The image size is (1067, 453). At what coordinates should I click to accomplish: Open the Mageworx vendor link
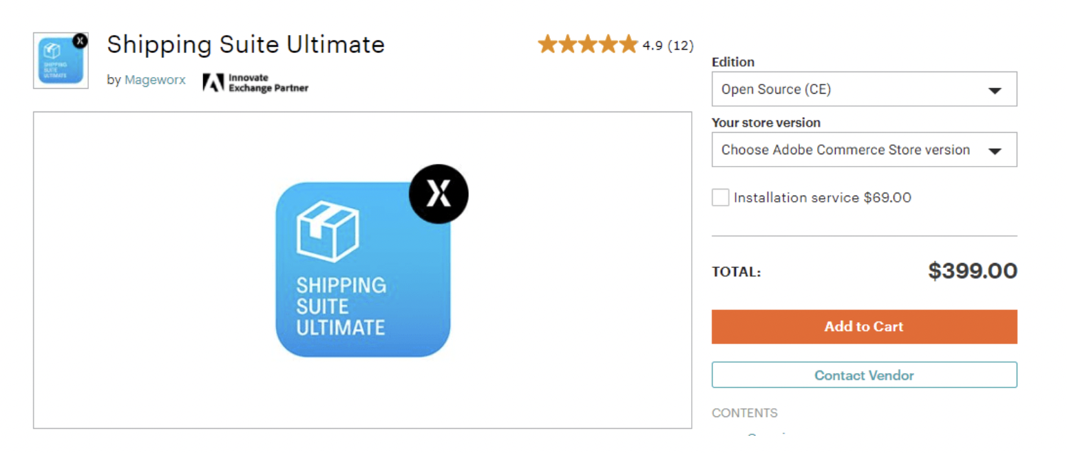(x=155, y=80)
